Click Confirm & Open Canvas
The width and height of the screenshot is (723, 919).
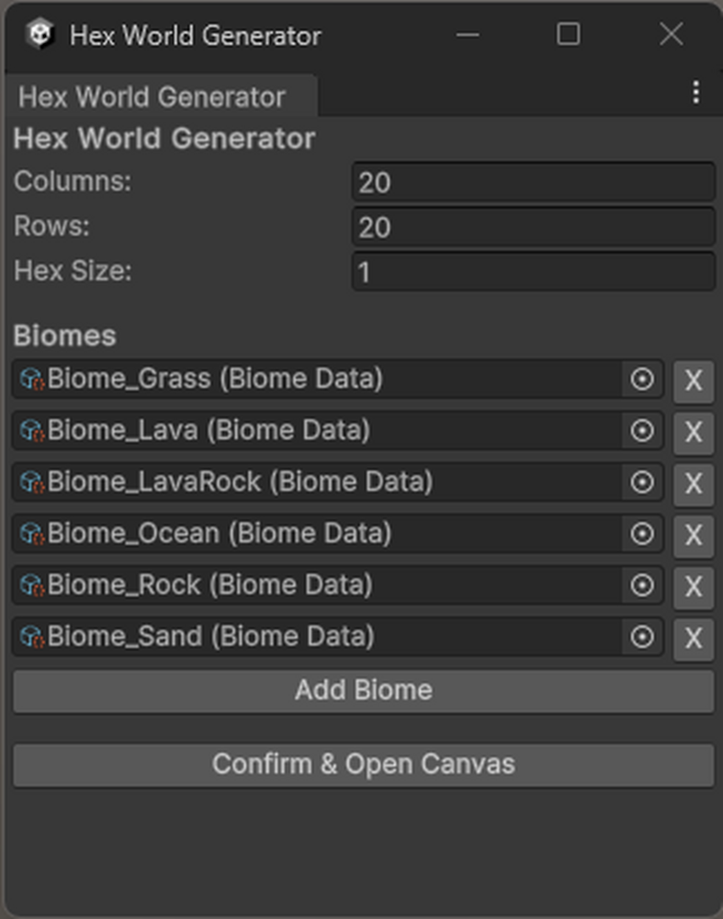click(362, 764)
